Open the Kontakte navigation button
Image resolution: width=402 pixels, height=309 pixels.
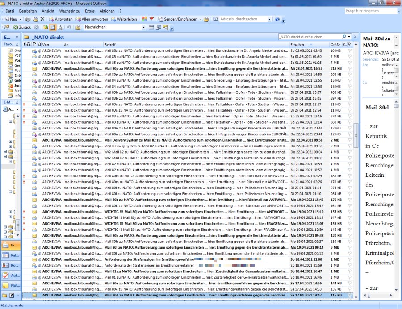(11, 265)
